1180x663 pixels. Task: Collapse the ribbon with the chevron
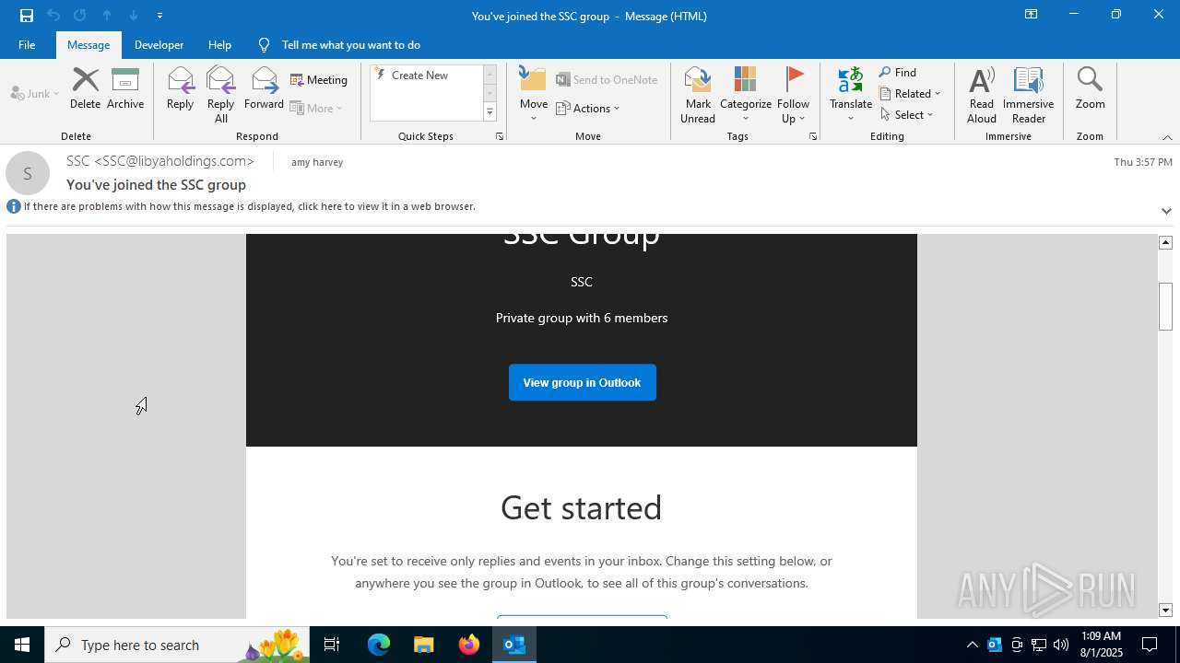click(x=1167, y=137)
